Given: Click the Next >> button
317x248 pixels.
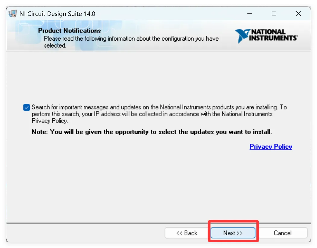Looking at the screenshot, I should pyautogui.click(x=233, y=233).
